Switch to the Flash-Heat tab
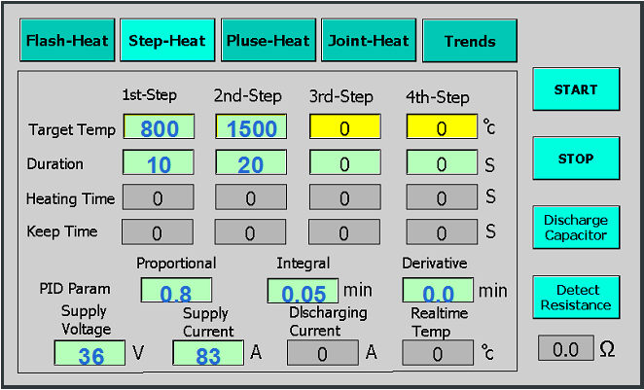This screenshot has width=644, height=390. tap(67, 41)
